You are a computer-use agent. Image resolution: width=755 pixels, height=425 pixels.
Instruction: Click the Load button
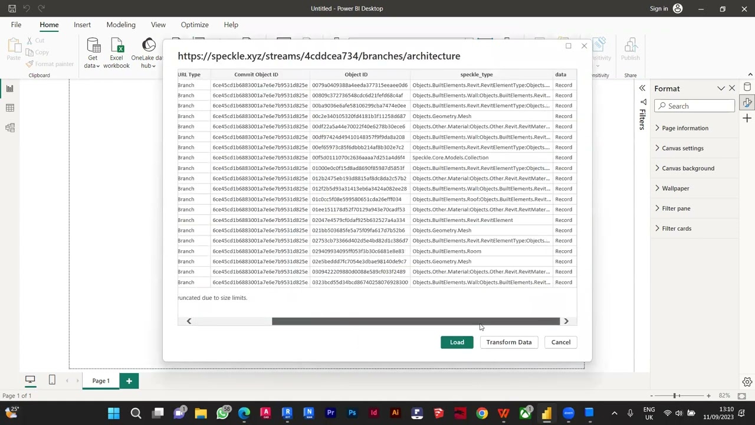pos(457,342)
